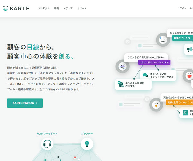Click the customer support headset icon
Image resolution: width=193 pixels, height=161 pixels.
point(47,144)
